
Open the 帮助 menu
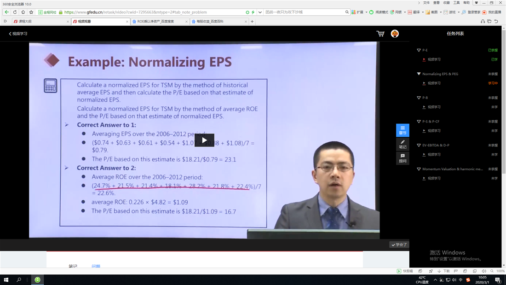pos(466,3)
